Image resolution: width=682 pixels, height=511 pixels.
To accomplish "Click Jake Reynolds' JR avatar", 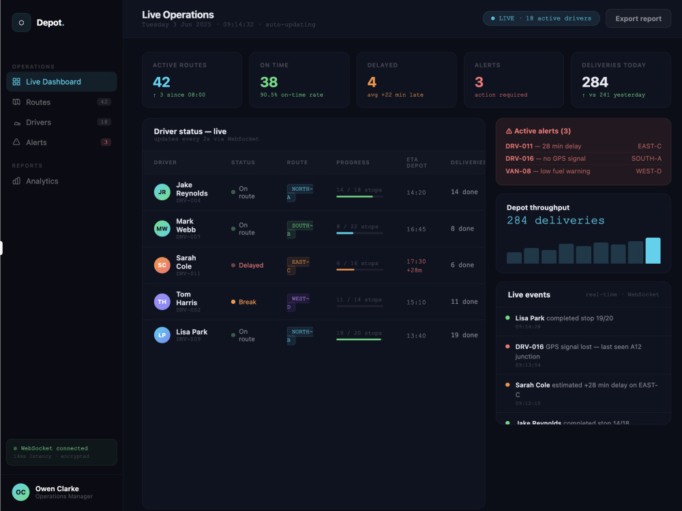I will [x=162, y=192].
